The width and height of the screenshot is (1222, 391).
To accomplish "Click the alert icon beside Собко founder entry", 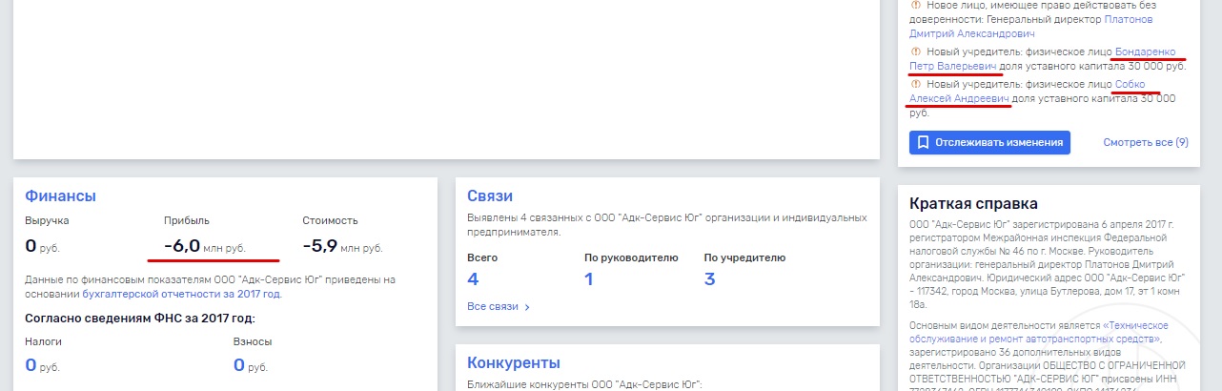I will (915, 84).
